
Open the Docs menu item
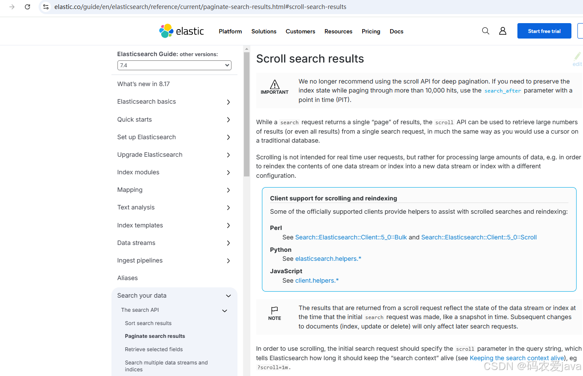click(397, 31)
